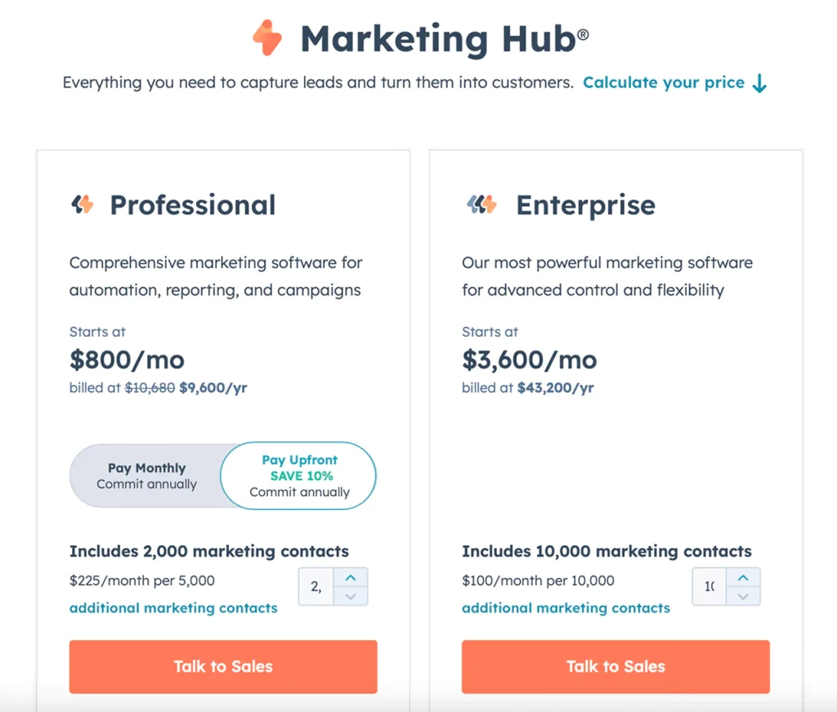The width and height of the screenshot is (837, 712).
Task: Open Enterprise additional marketing contacts link
Action: pos(566,608)
